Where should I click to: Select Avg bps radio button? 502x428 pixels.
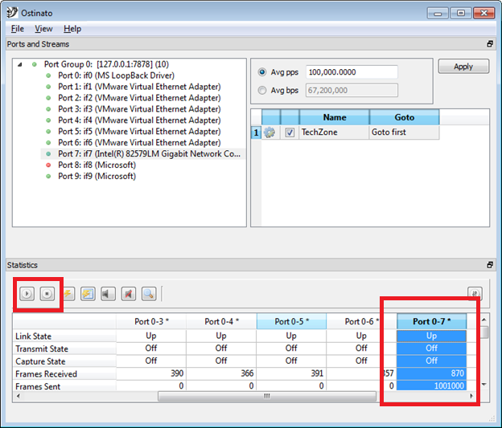pyautogui.click(x=262, y=91)
